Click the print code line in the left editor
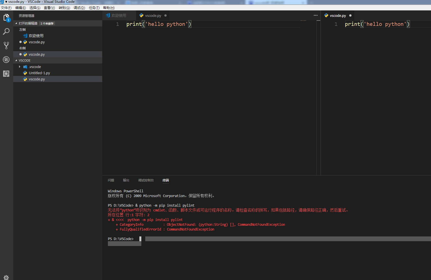Image resolution: width=431 pixels, height=280 pixels. [158, 24]
